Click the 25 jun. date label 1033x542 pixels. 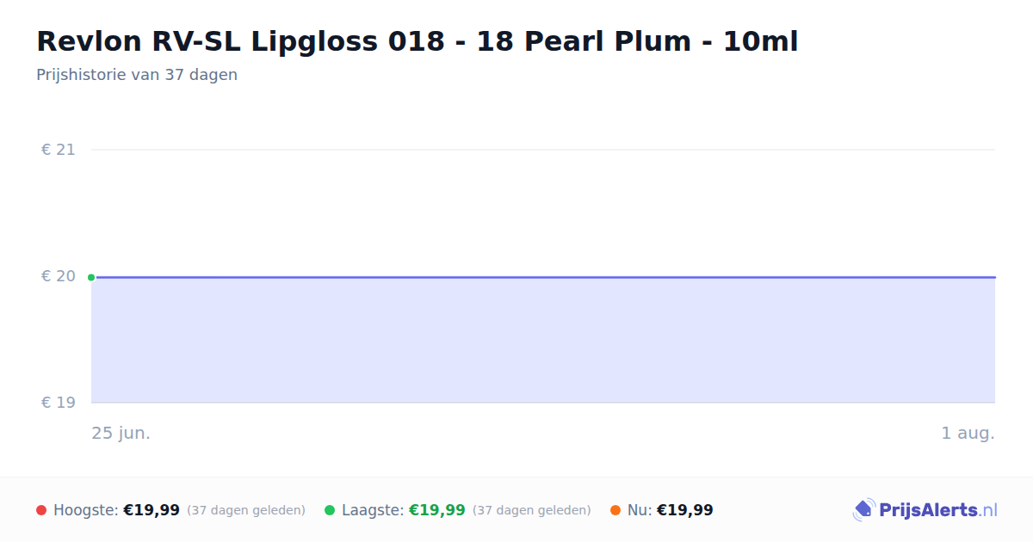pyautogui.click(x=121, y=433)
